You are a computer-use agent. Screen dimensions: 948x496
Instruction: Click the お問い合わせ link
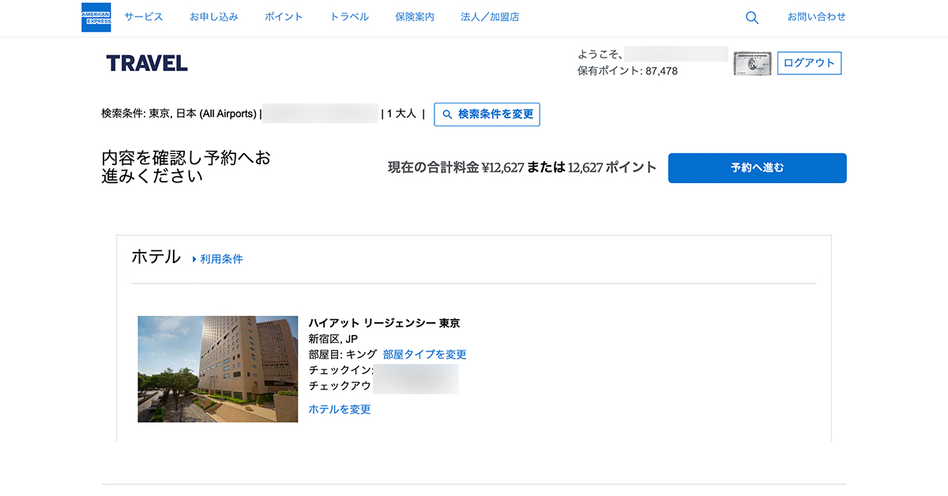click(x=817, y=17)
